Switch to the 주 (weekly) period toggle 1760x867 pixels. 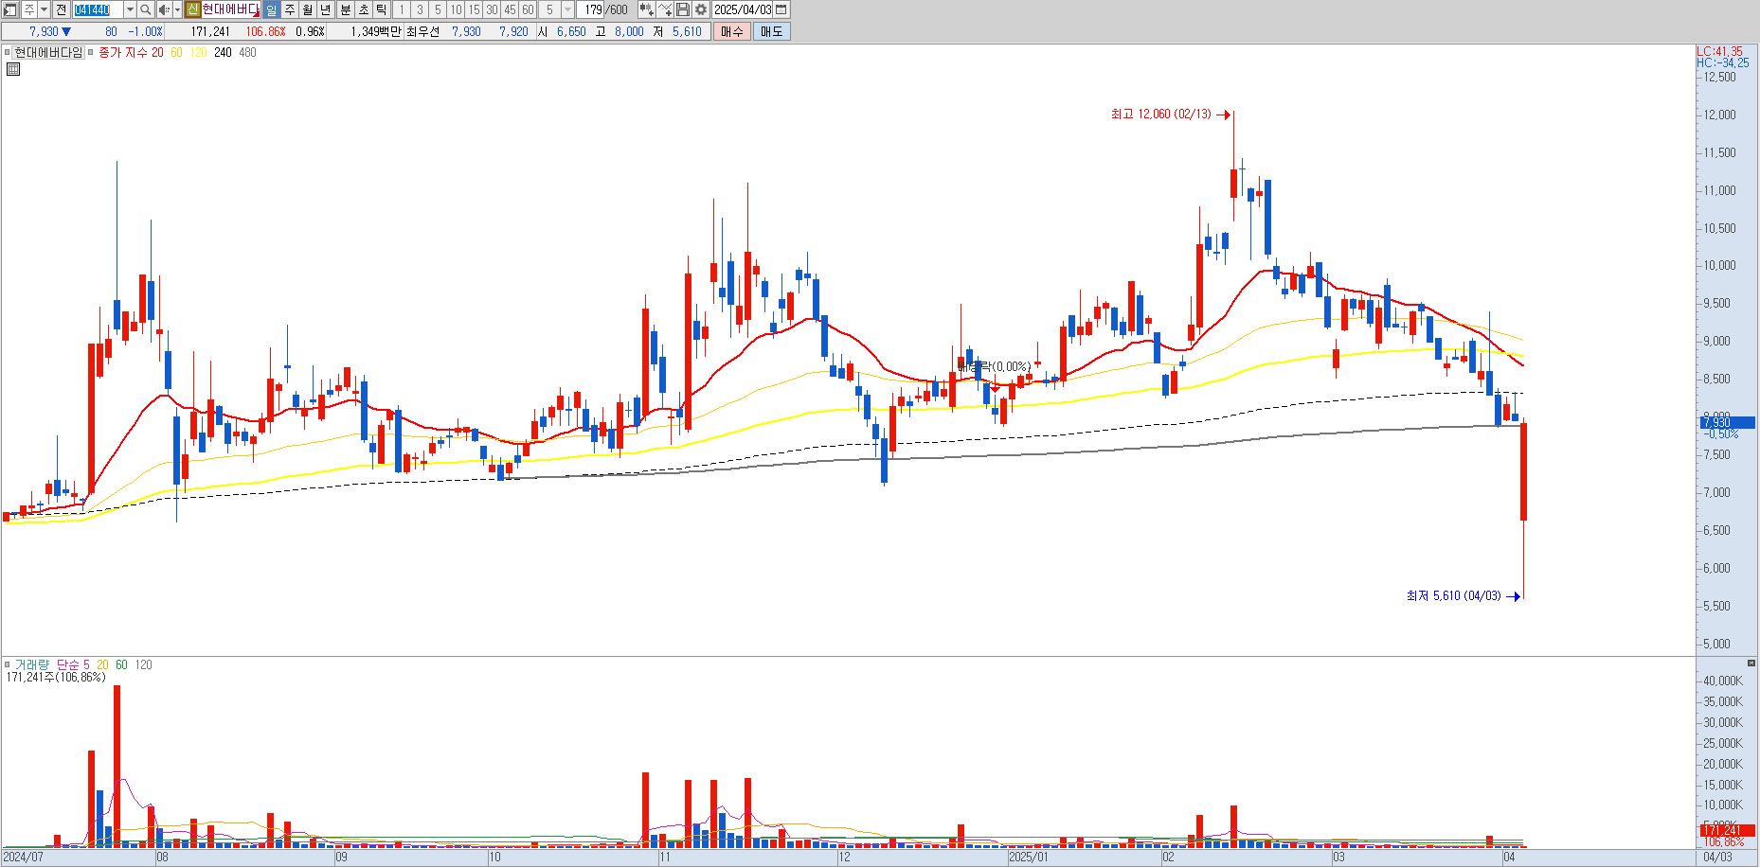pyautogui.click(x=290, y=9)
